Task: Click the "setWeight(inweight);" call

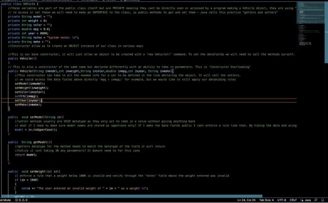Action: click(31, 88)
